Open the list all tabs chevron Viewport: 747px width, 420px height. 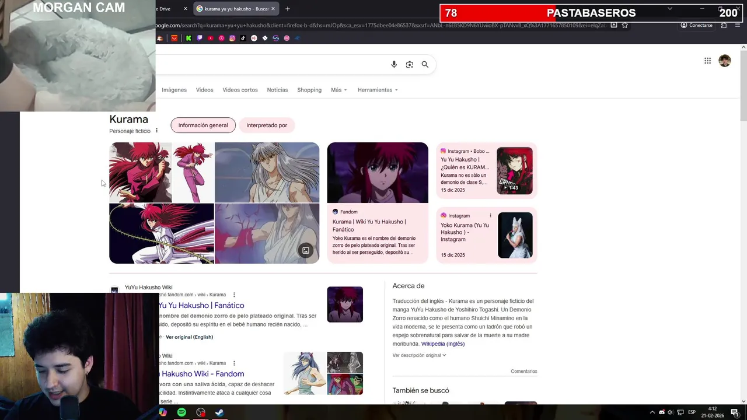click(669, 9)
